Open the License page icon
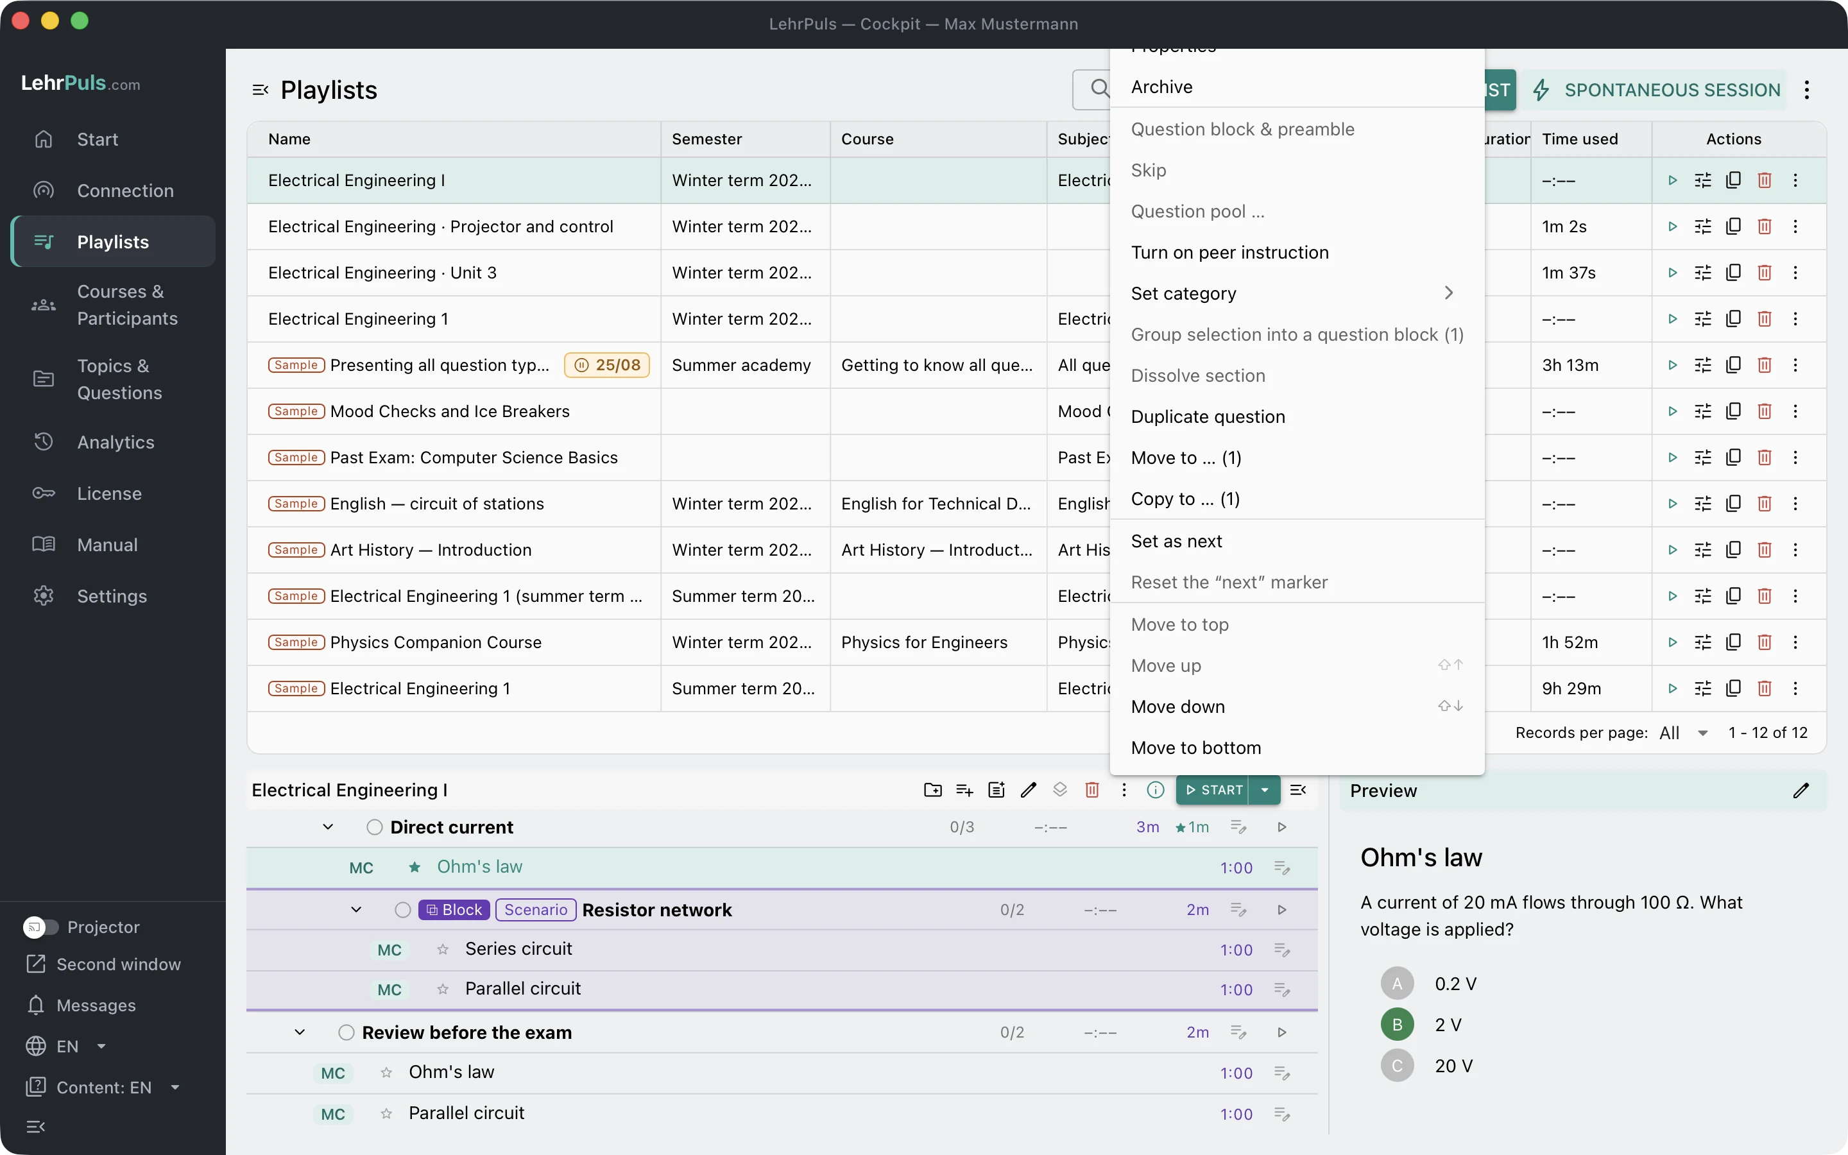The image size is (1848, 1155). tap(44, 493)
